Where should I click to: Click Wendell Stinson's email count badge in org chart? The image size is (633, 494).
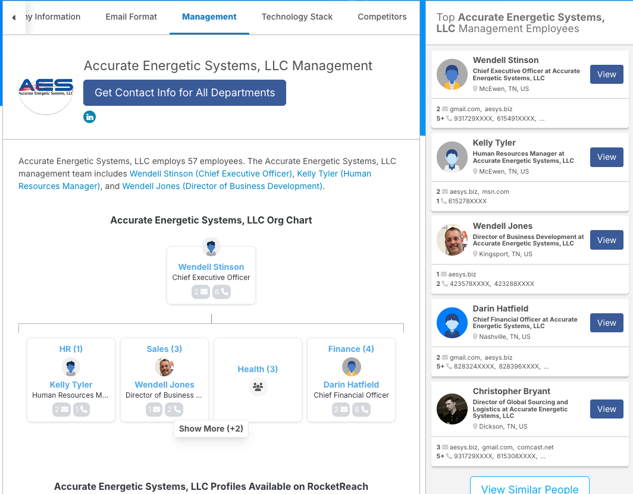pyautogui.click(x=200, y=291)
